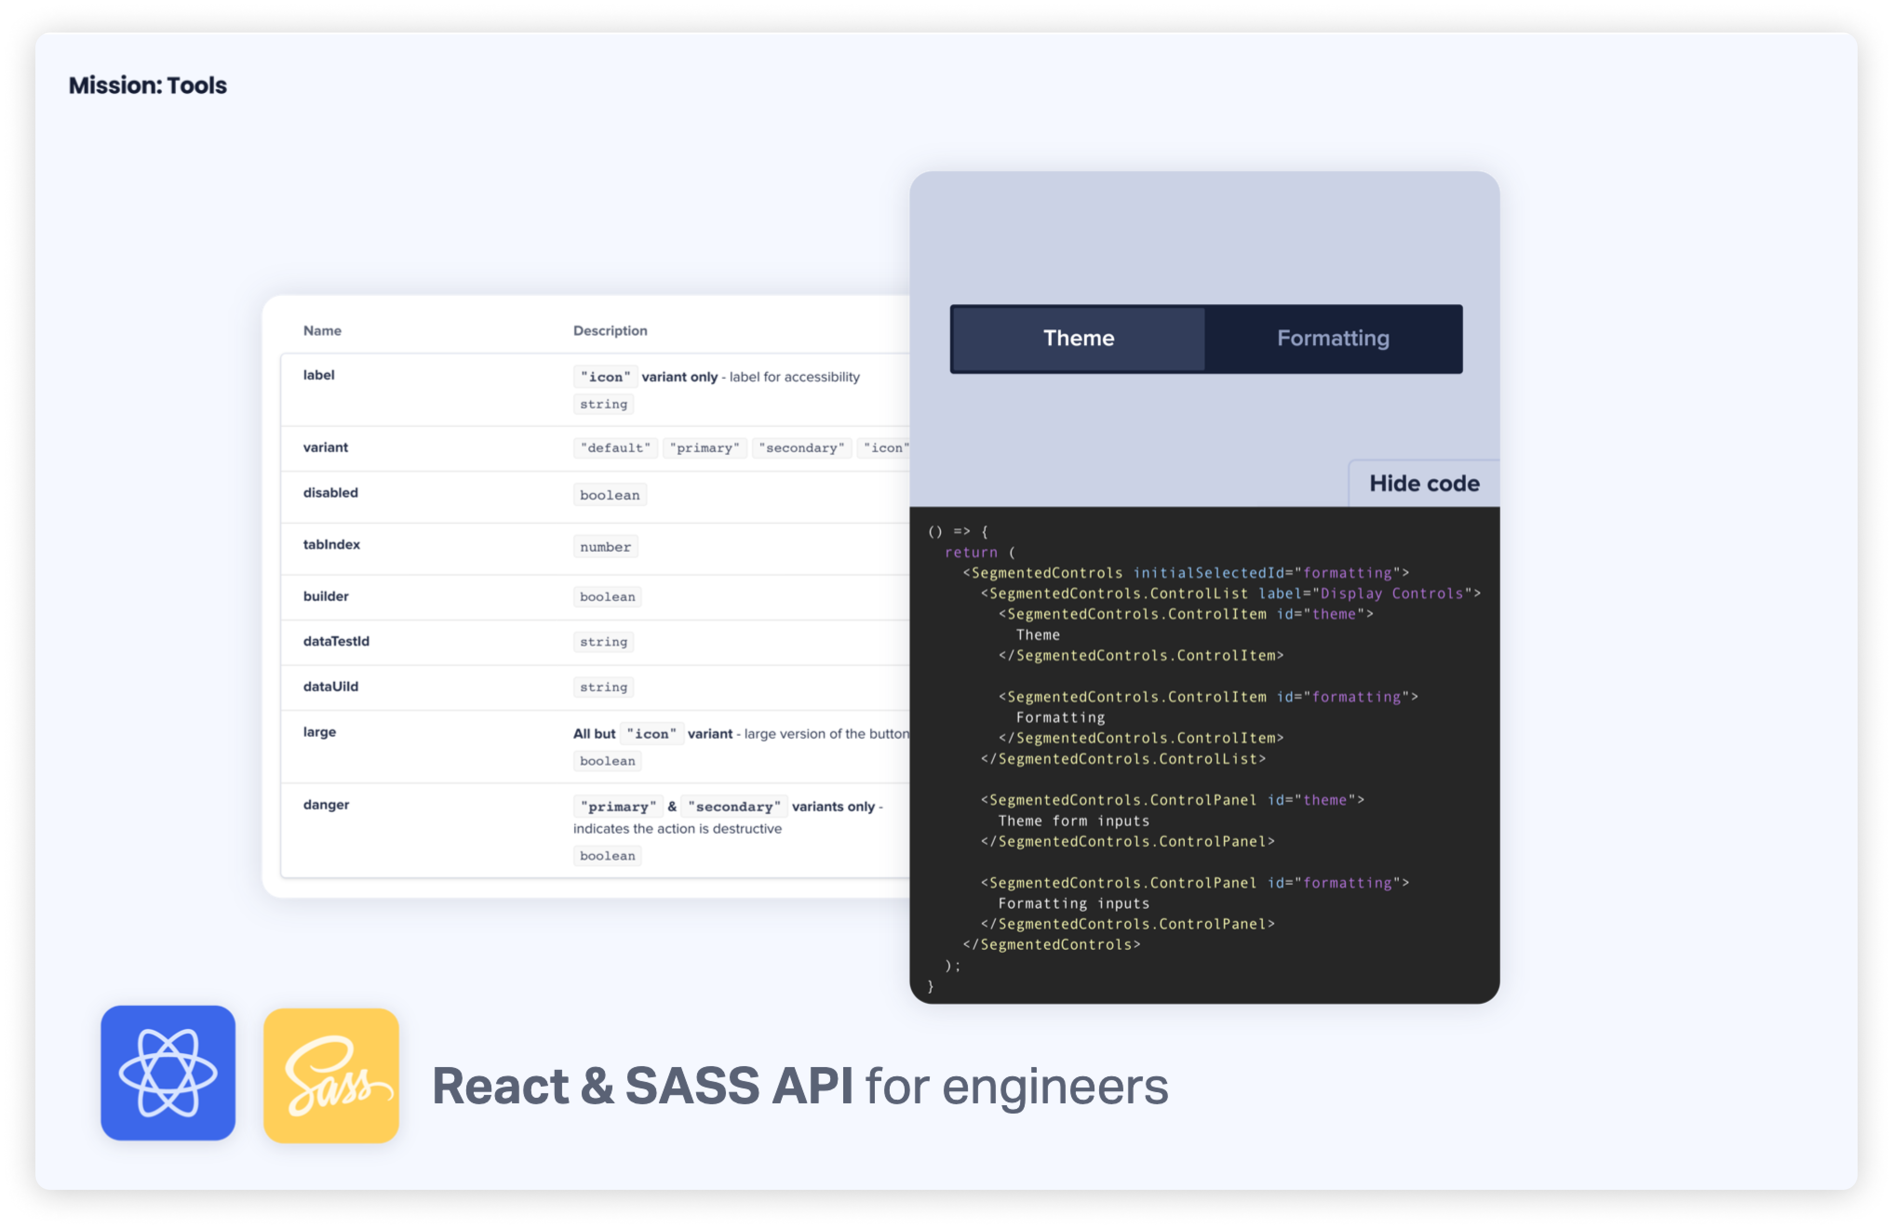Click the yellow Sass logo icon

(331, 1075)
